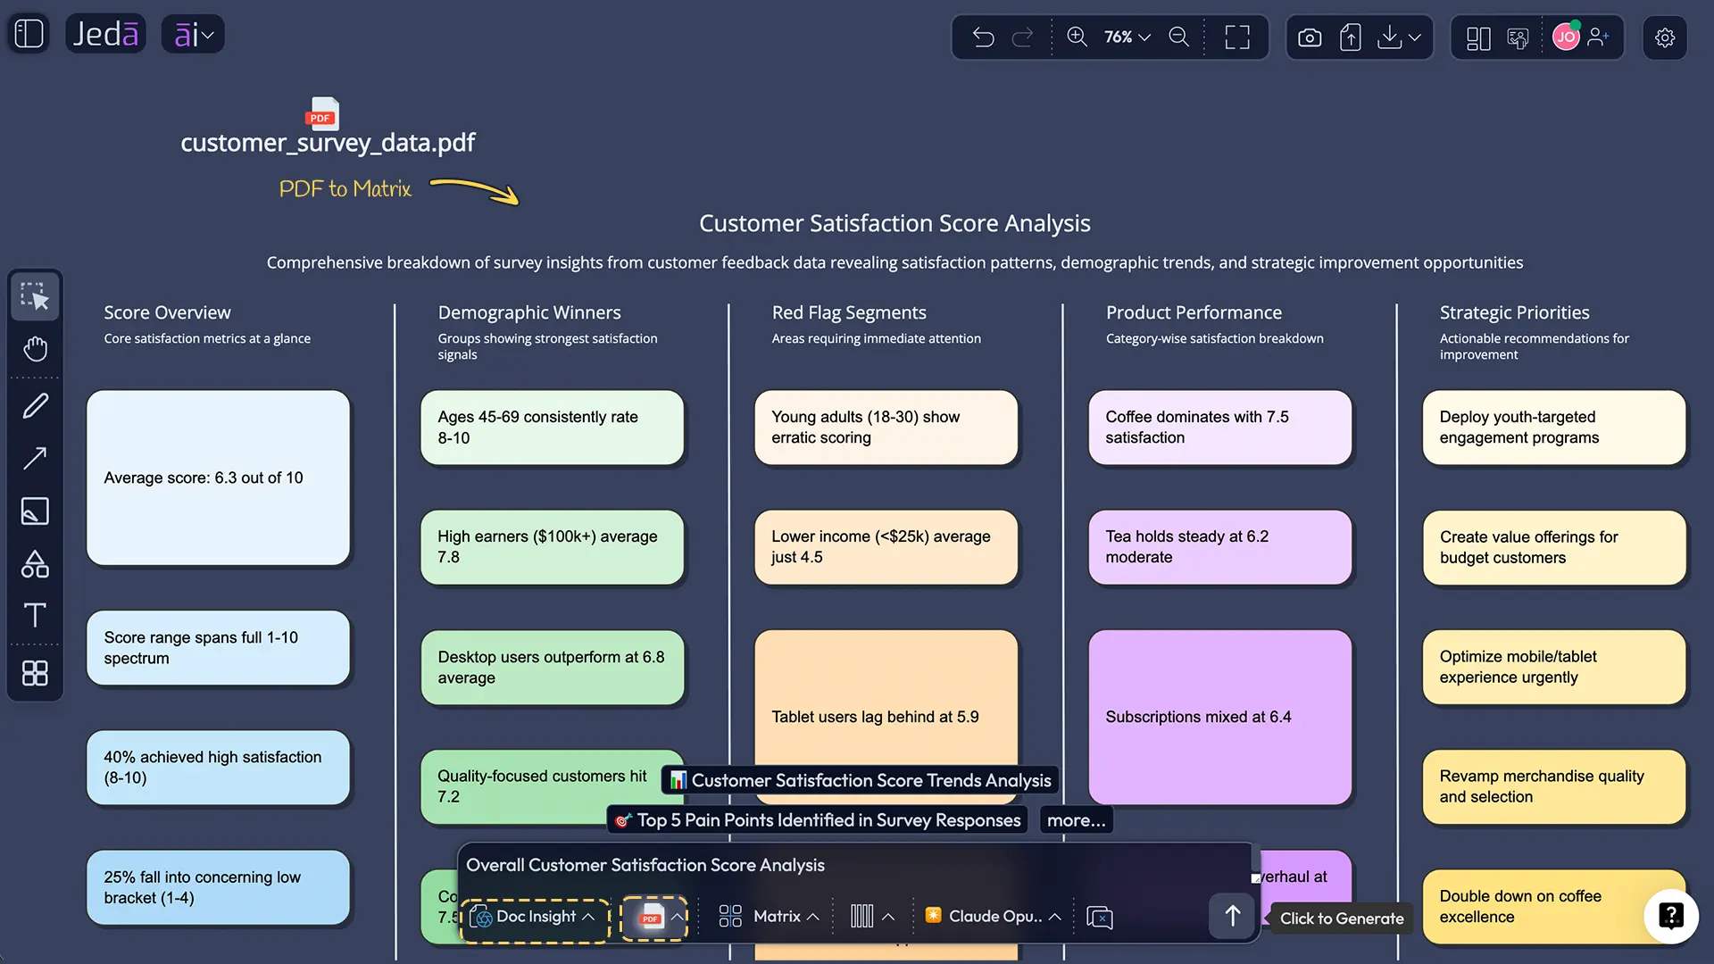Open the AI menu dropdown
Image resolution: width=1714 pixels, height=964 pixels.
tap(193, 35)
